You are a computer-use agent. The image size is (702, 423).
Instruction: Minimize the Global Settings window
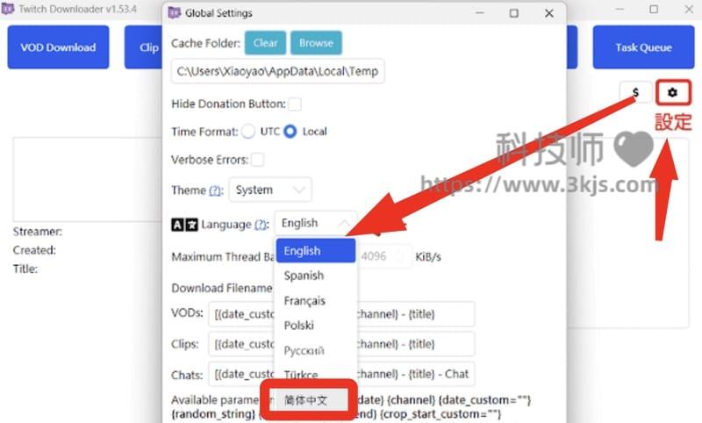click(x=479, y=13)
